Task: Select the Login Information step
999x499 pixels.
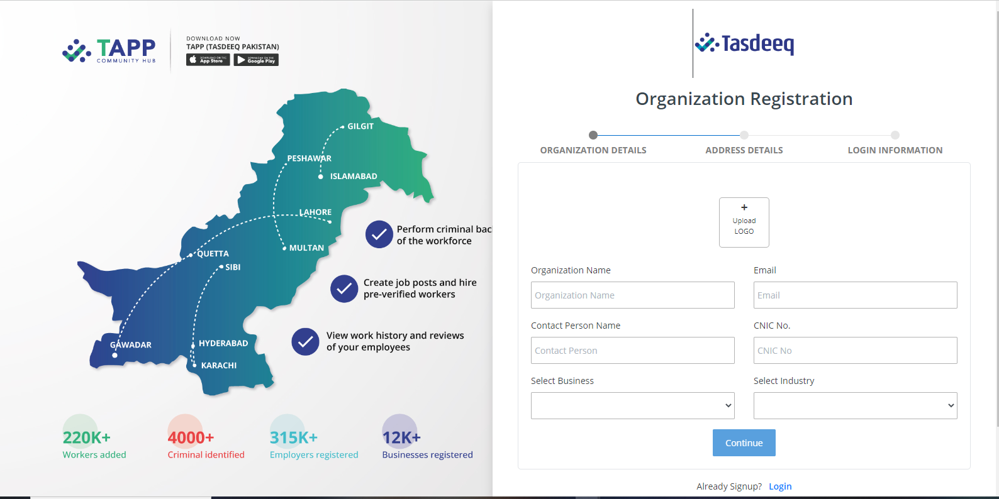Action: pos(895,150)
